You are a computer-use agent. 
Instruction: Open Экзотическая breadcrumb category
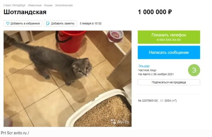point(64,5)
